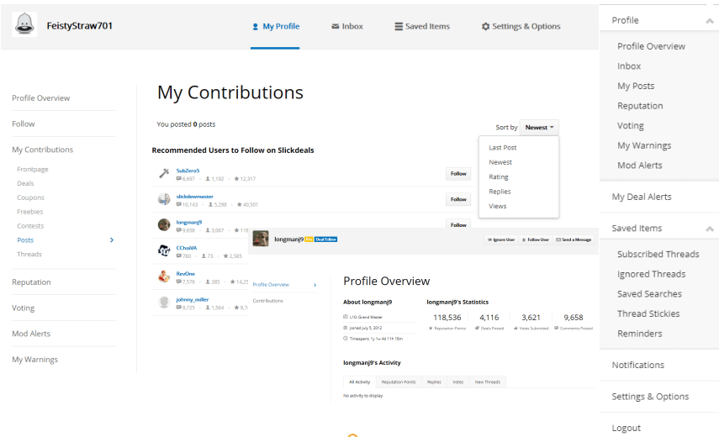Viewport: 719px width, 437px height.
Task: Collapse the Profile section in right menu
Action: pyautogui.click(x=710, y=21)
